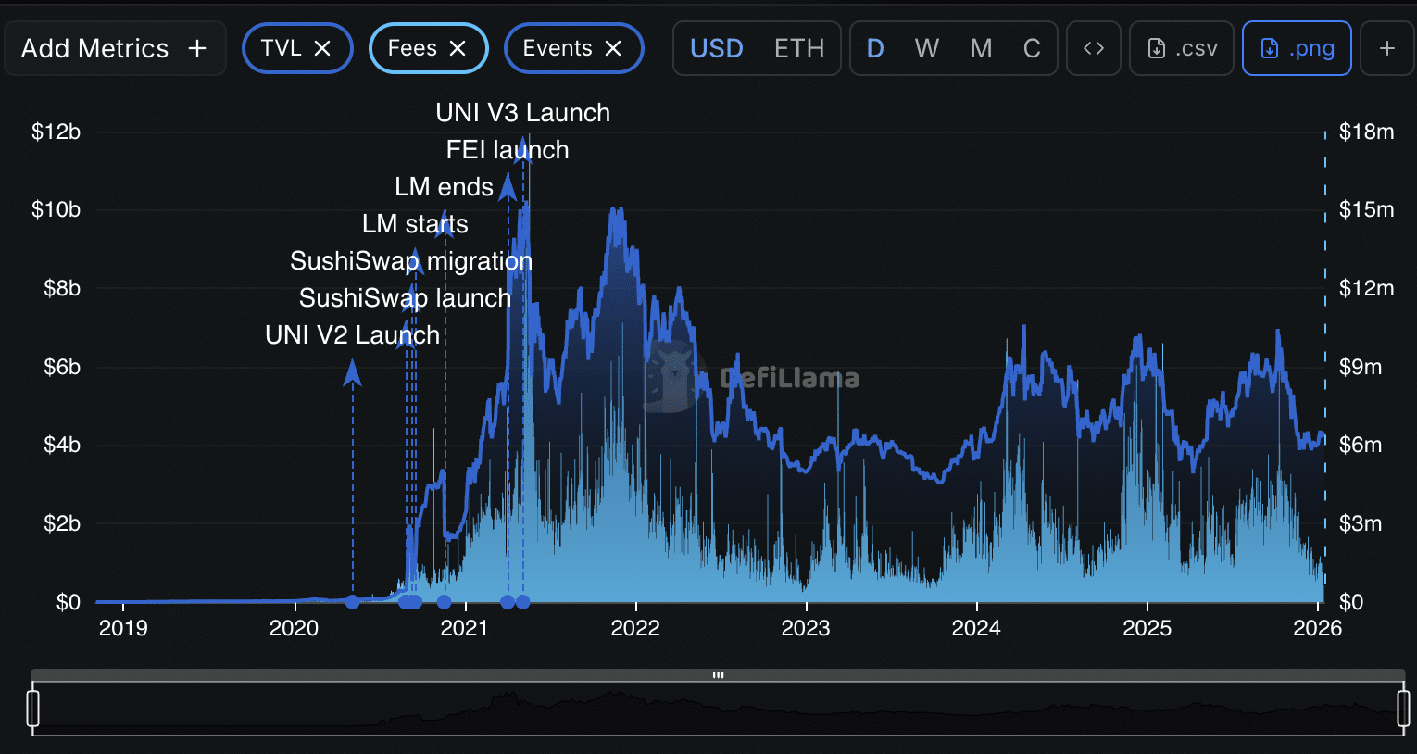
Task: Export the chart with the .png icon
Action: pyautogui.click(x=1297, y=48)
